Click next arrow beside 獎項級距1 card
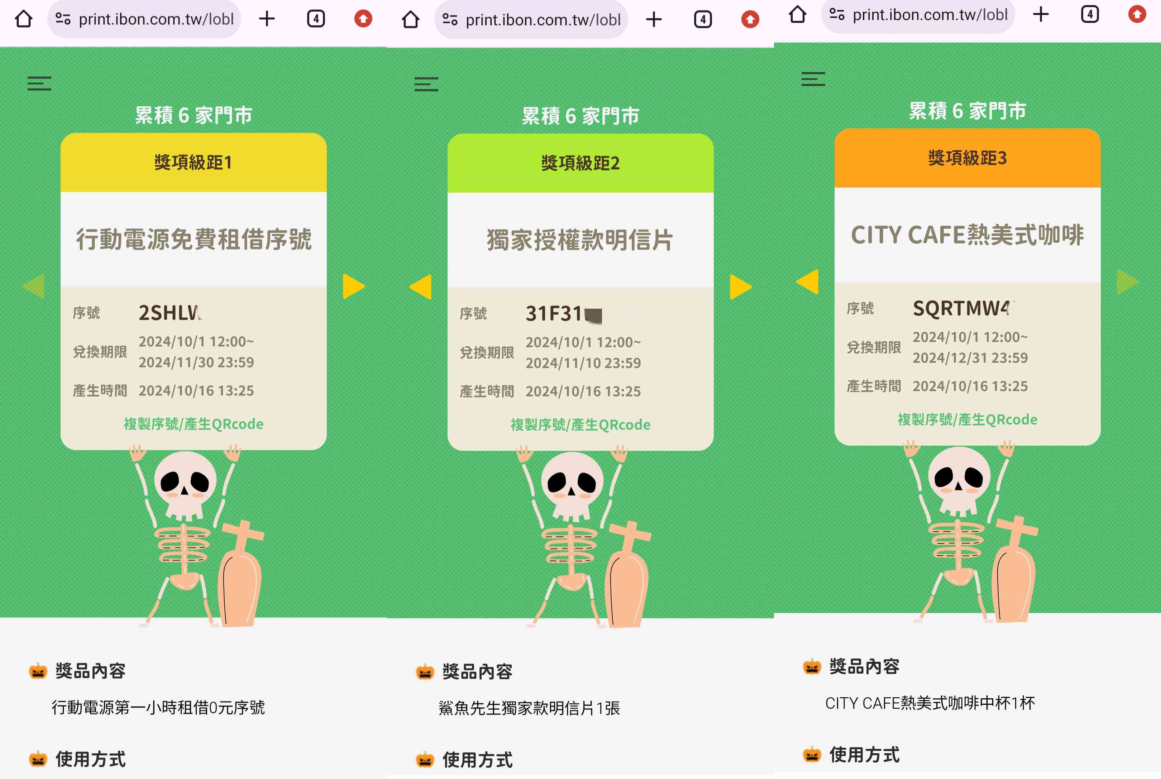This screenshot has width=1161, height=779. [354, 286]
